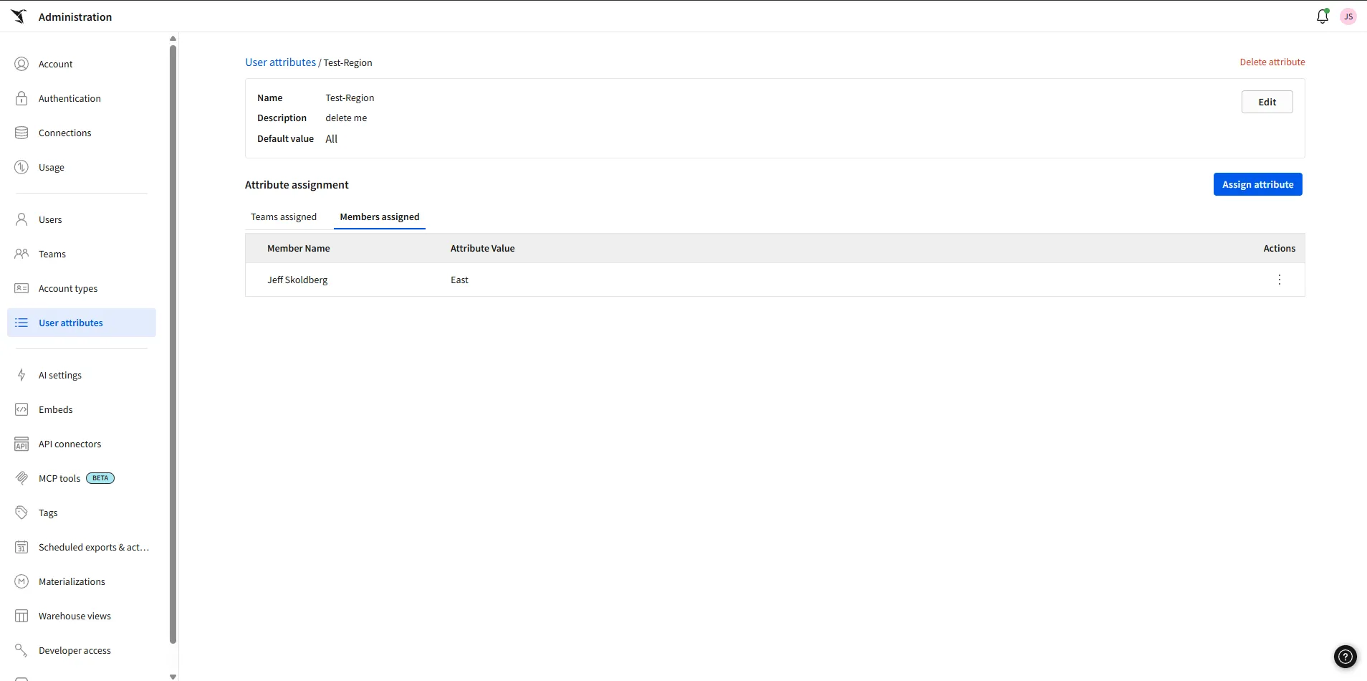Open MCP tools page
This screenshot has width=1367, height=681.
[x=82, y=478]
